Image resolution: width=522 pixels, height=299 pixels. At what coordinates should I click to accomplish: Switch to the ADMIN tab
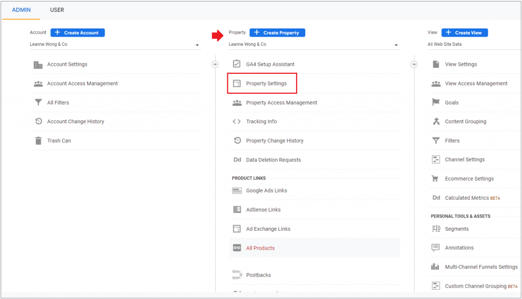tap(21, 10)
